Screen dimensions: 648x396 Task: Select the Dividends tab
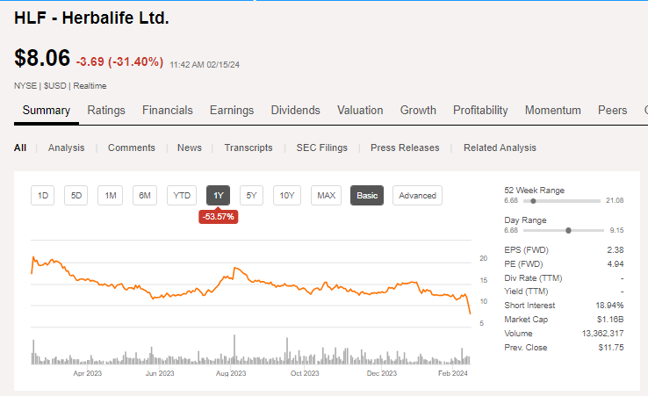pyautogui.click(x=296, y=111)
